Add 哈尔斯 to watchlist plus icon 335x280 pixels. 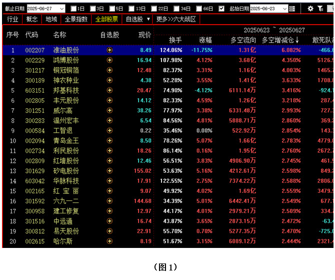click(109, 241)
